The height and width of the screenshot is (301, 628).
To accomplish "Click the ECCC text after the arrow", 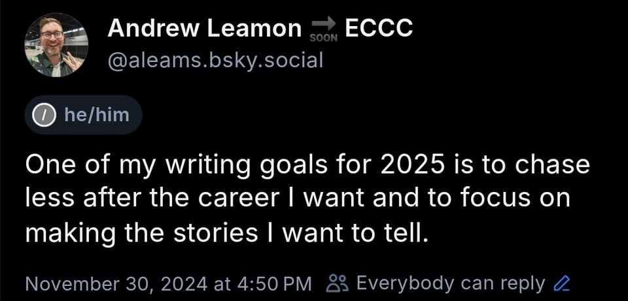I will point(379,27).
